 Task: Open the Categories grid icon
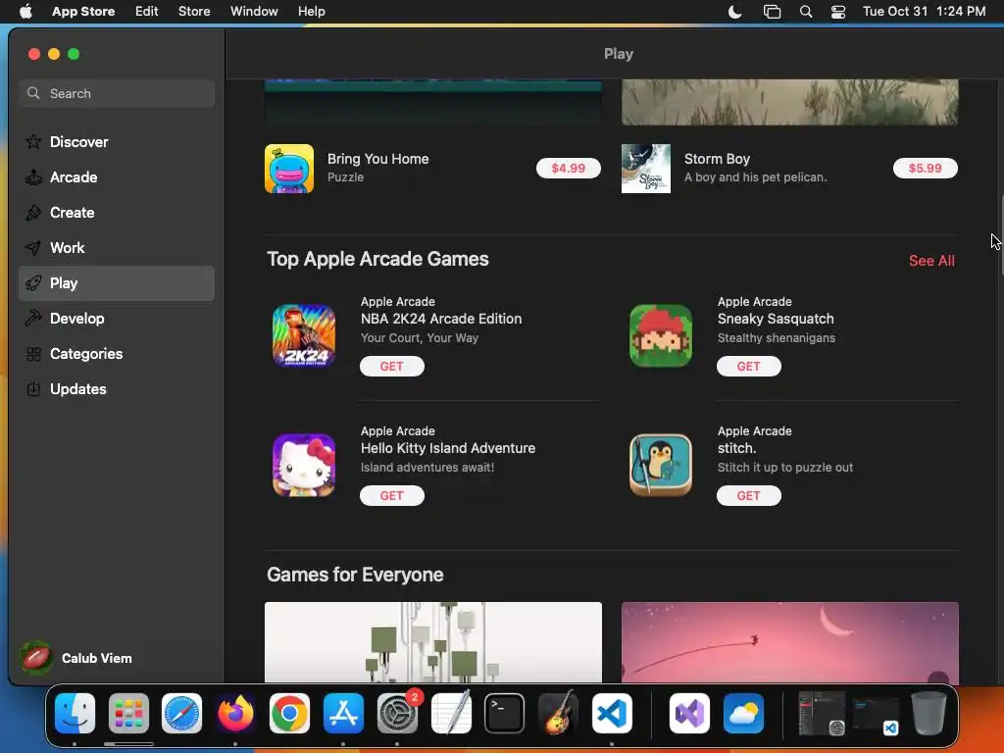pyautogui.click(x=33, y=353)
